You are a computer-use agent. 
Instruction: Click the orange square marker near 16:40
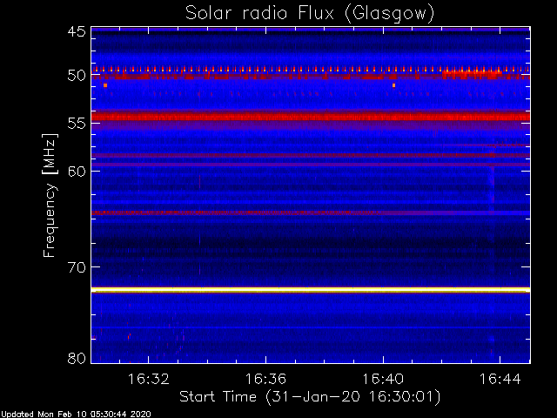pos(393,85)
